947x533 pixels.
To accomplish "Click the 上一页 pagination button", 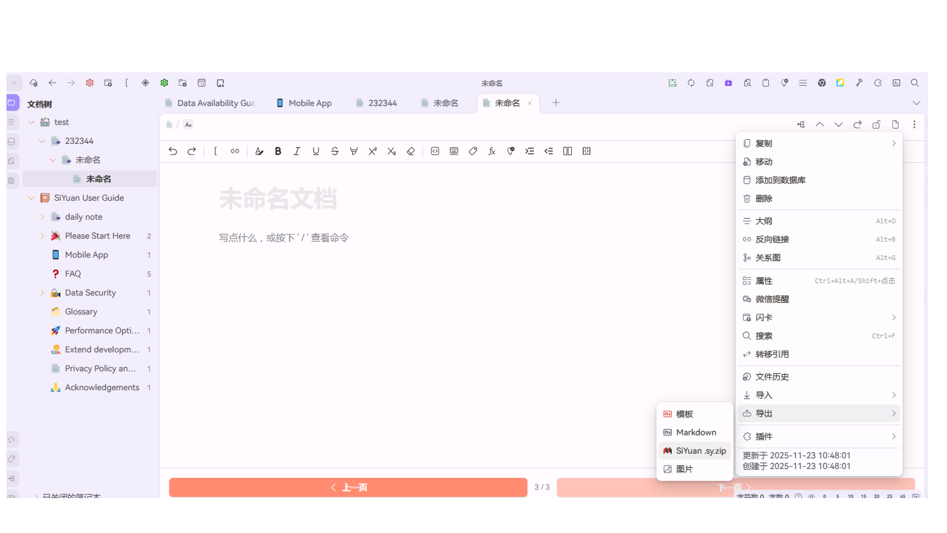I will 347,487.
